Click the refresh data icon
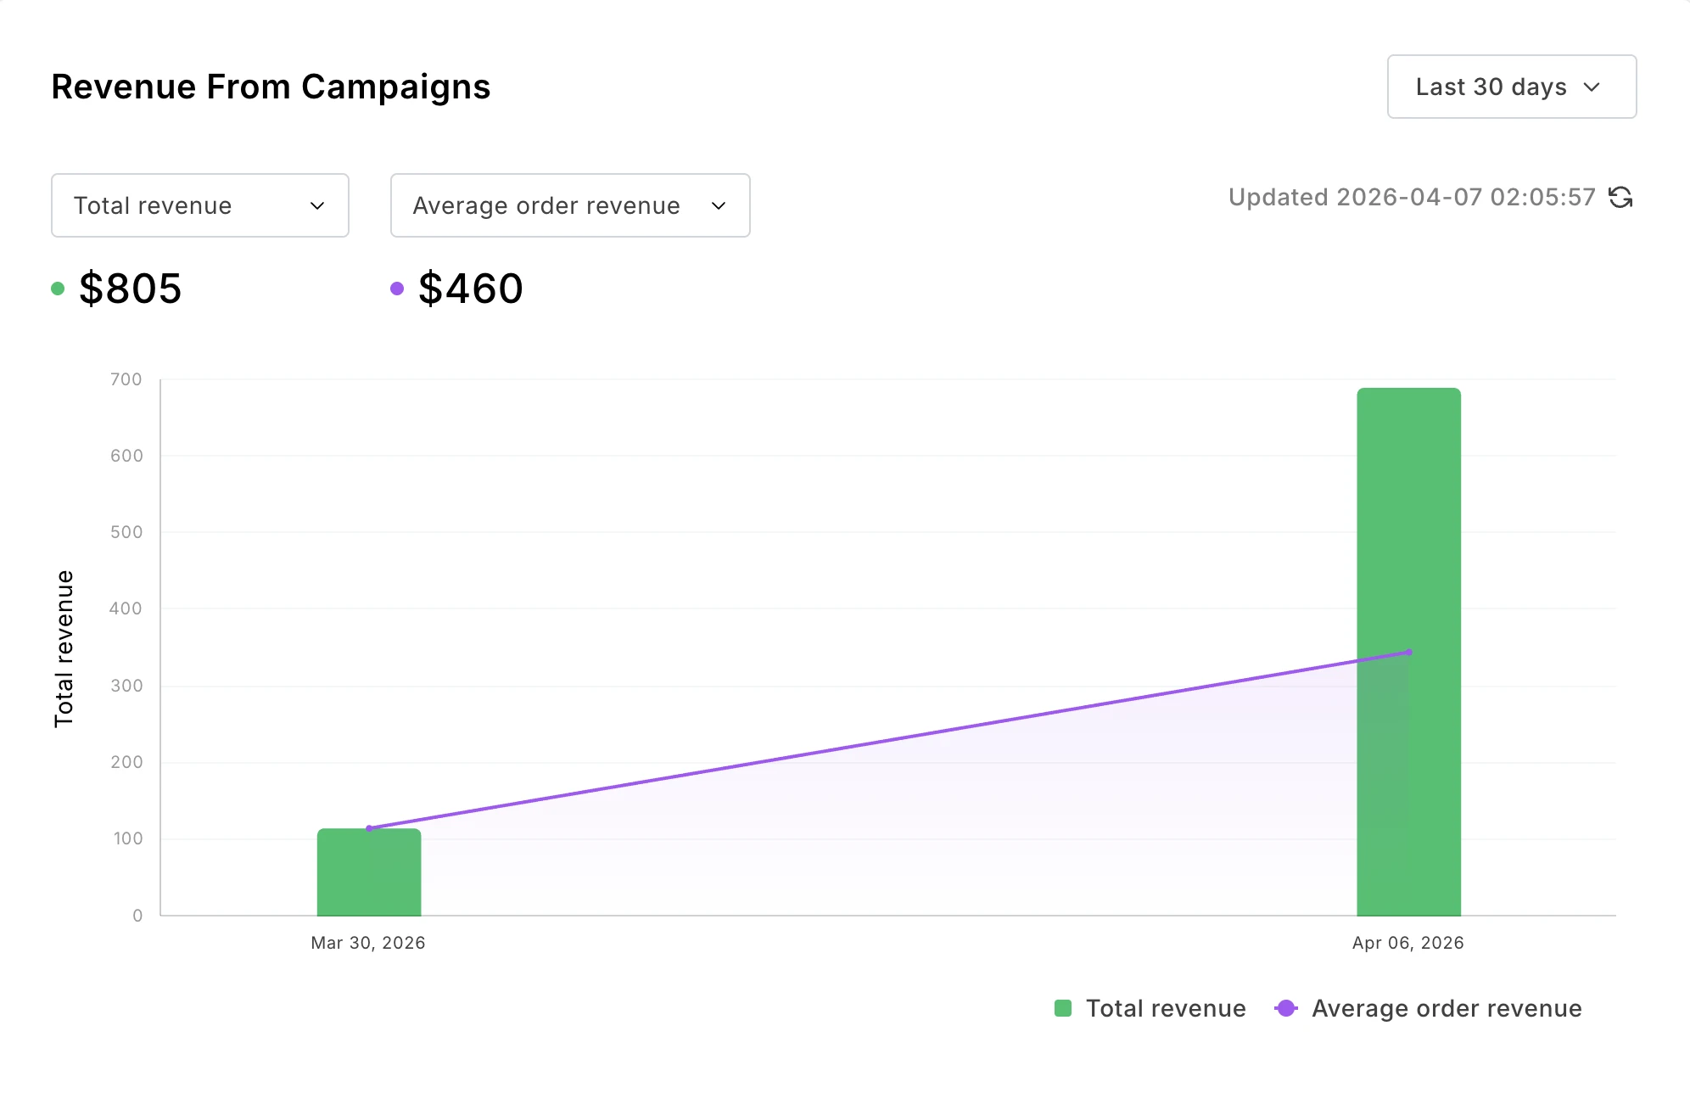This screenshot has height=1093, width=1690. pyautogui.click(x=1620, y=197)
